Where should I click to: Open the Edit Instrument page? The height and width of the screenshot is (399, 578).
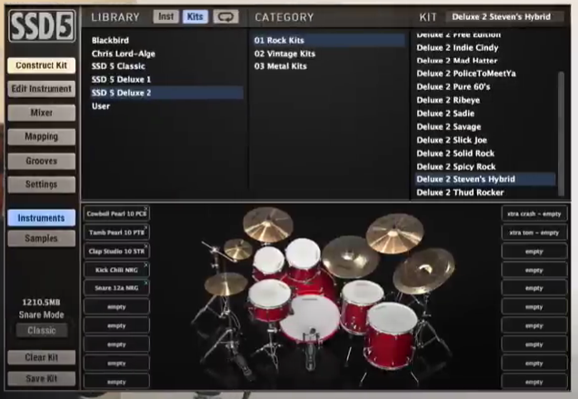click(x=41, y=89)
